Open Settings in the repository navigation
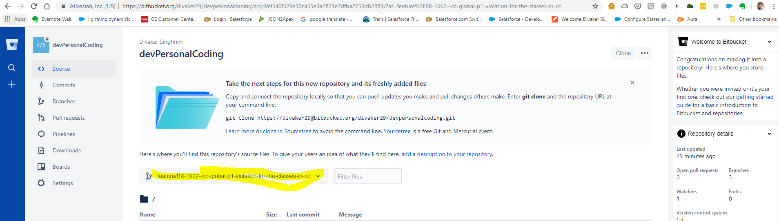 click(x=74, y=183)
